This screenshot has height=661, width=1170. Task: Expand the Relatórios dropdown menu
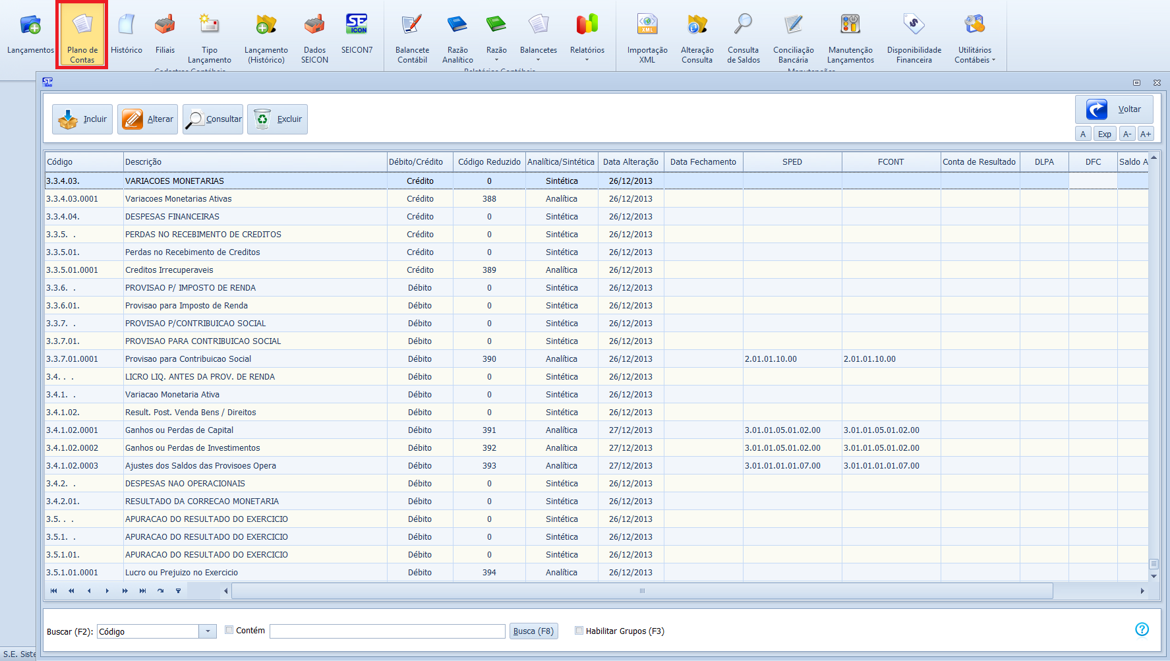click(587, 38)
